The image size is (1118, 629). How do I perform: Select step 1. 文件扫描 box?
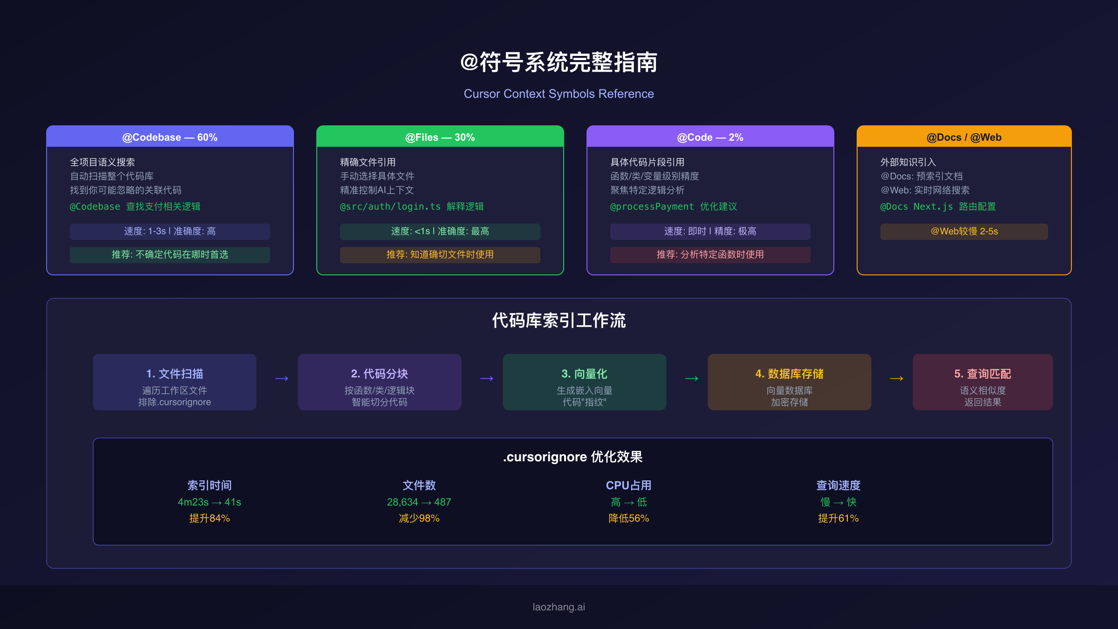point(175,382)
